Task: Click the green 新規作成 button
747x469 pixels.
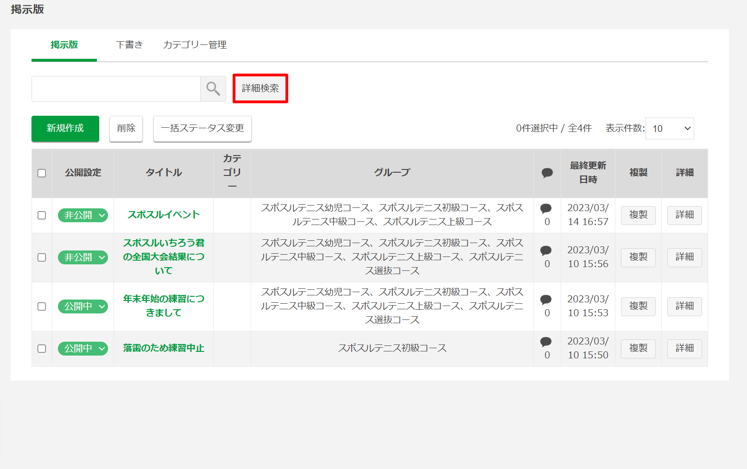Action: pyautogui.click(x=65, y=128)
